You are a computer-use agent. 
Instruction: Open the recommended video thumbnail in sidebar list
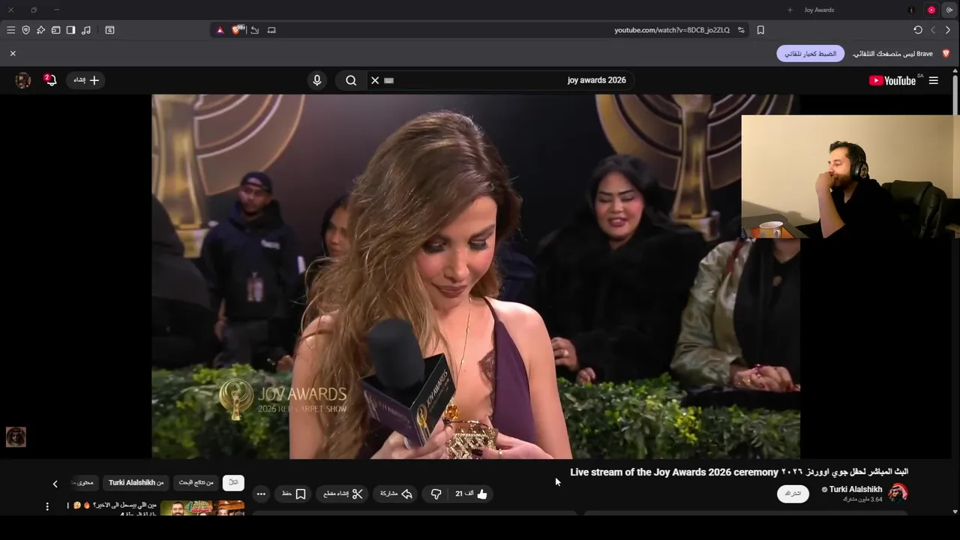pyautogui.click(x=202, y=508)
